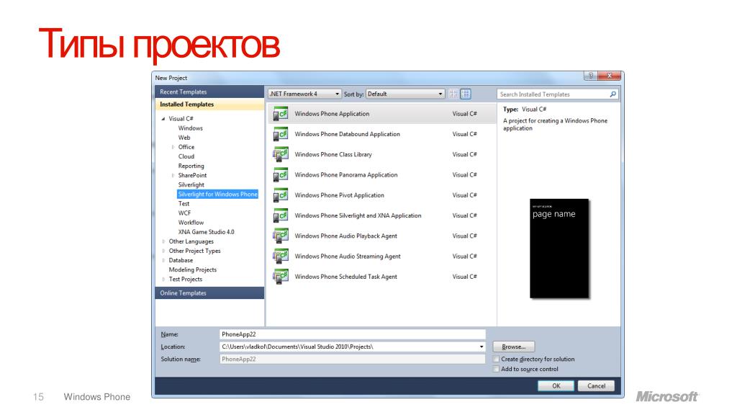
Task: Enable Add to source control
Action: click(496, 370)
